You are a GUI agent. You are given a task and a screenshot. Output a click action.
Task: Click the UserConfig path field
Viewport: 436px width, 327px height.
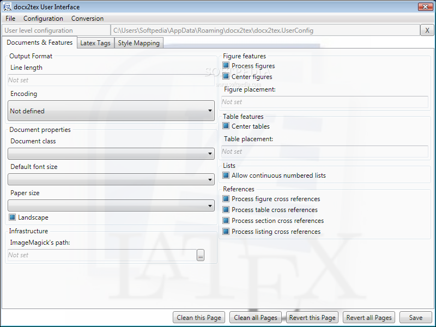265,31
